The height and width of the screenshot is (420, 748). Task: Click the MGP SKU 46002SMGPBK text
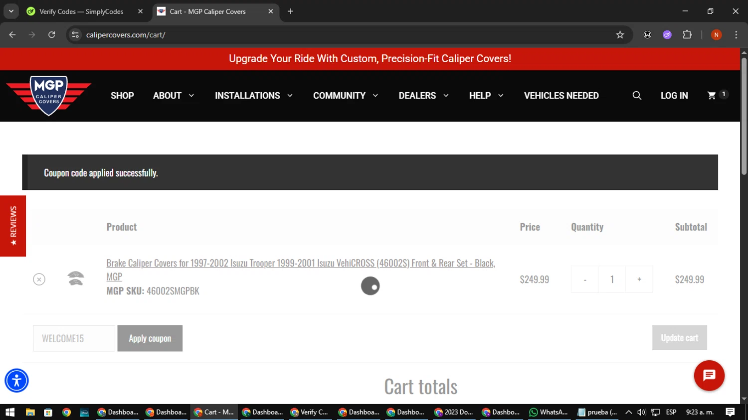click(x=153, y=291)
